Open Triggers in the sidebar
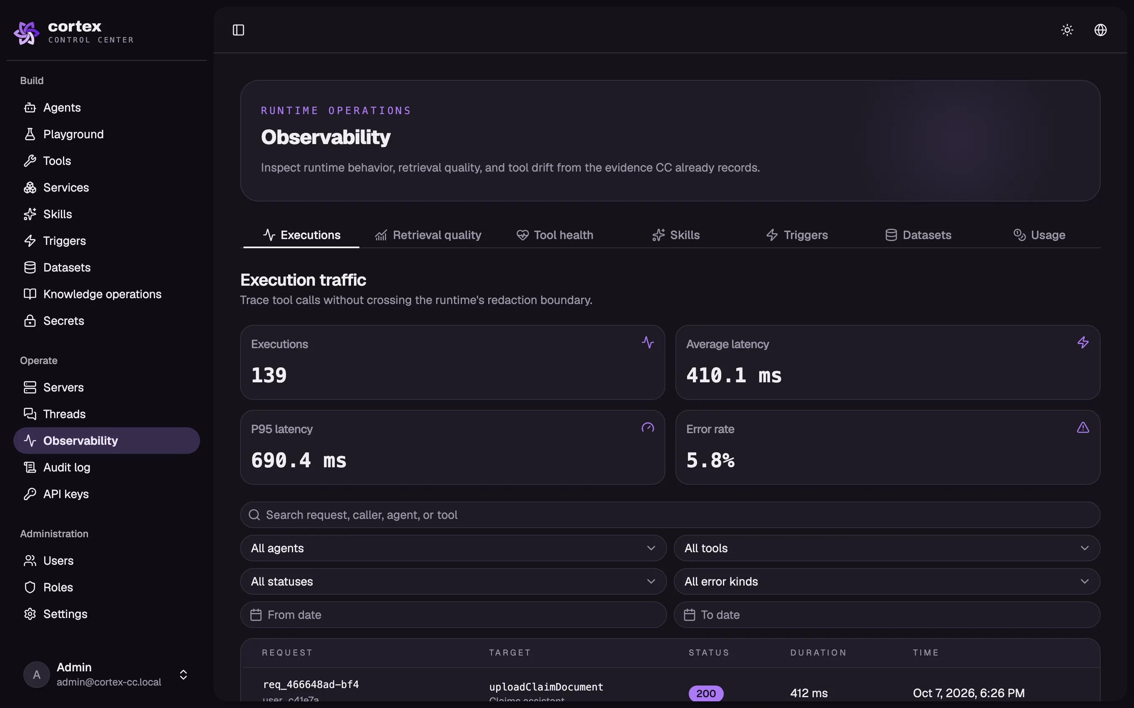Viewport: 1134px width, 708px height. [x=107, y=241]
